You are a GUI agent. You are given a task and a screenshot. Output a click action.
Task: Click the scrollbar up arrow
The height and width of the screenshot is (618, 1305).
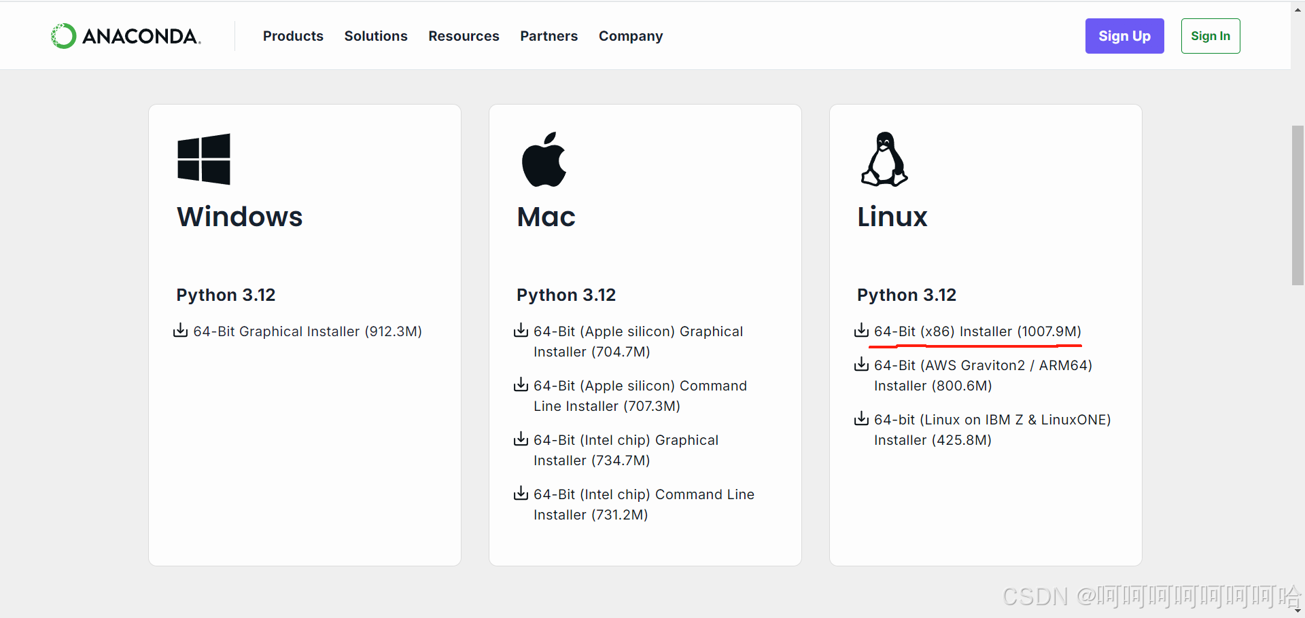pos(1298,9)
